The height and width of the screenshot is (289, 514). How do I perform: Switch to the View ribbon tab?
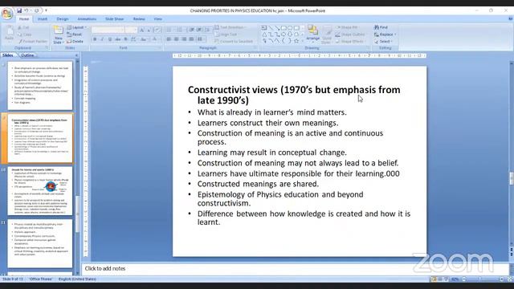(x=157, y=19)
